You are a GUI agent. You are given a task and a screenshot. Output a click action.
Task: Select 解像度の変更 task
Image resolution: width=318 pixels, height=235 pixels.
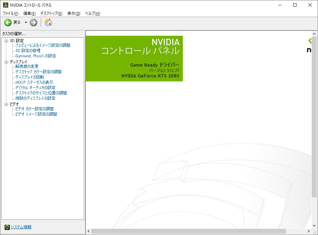[x=27, y=67]
